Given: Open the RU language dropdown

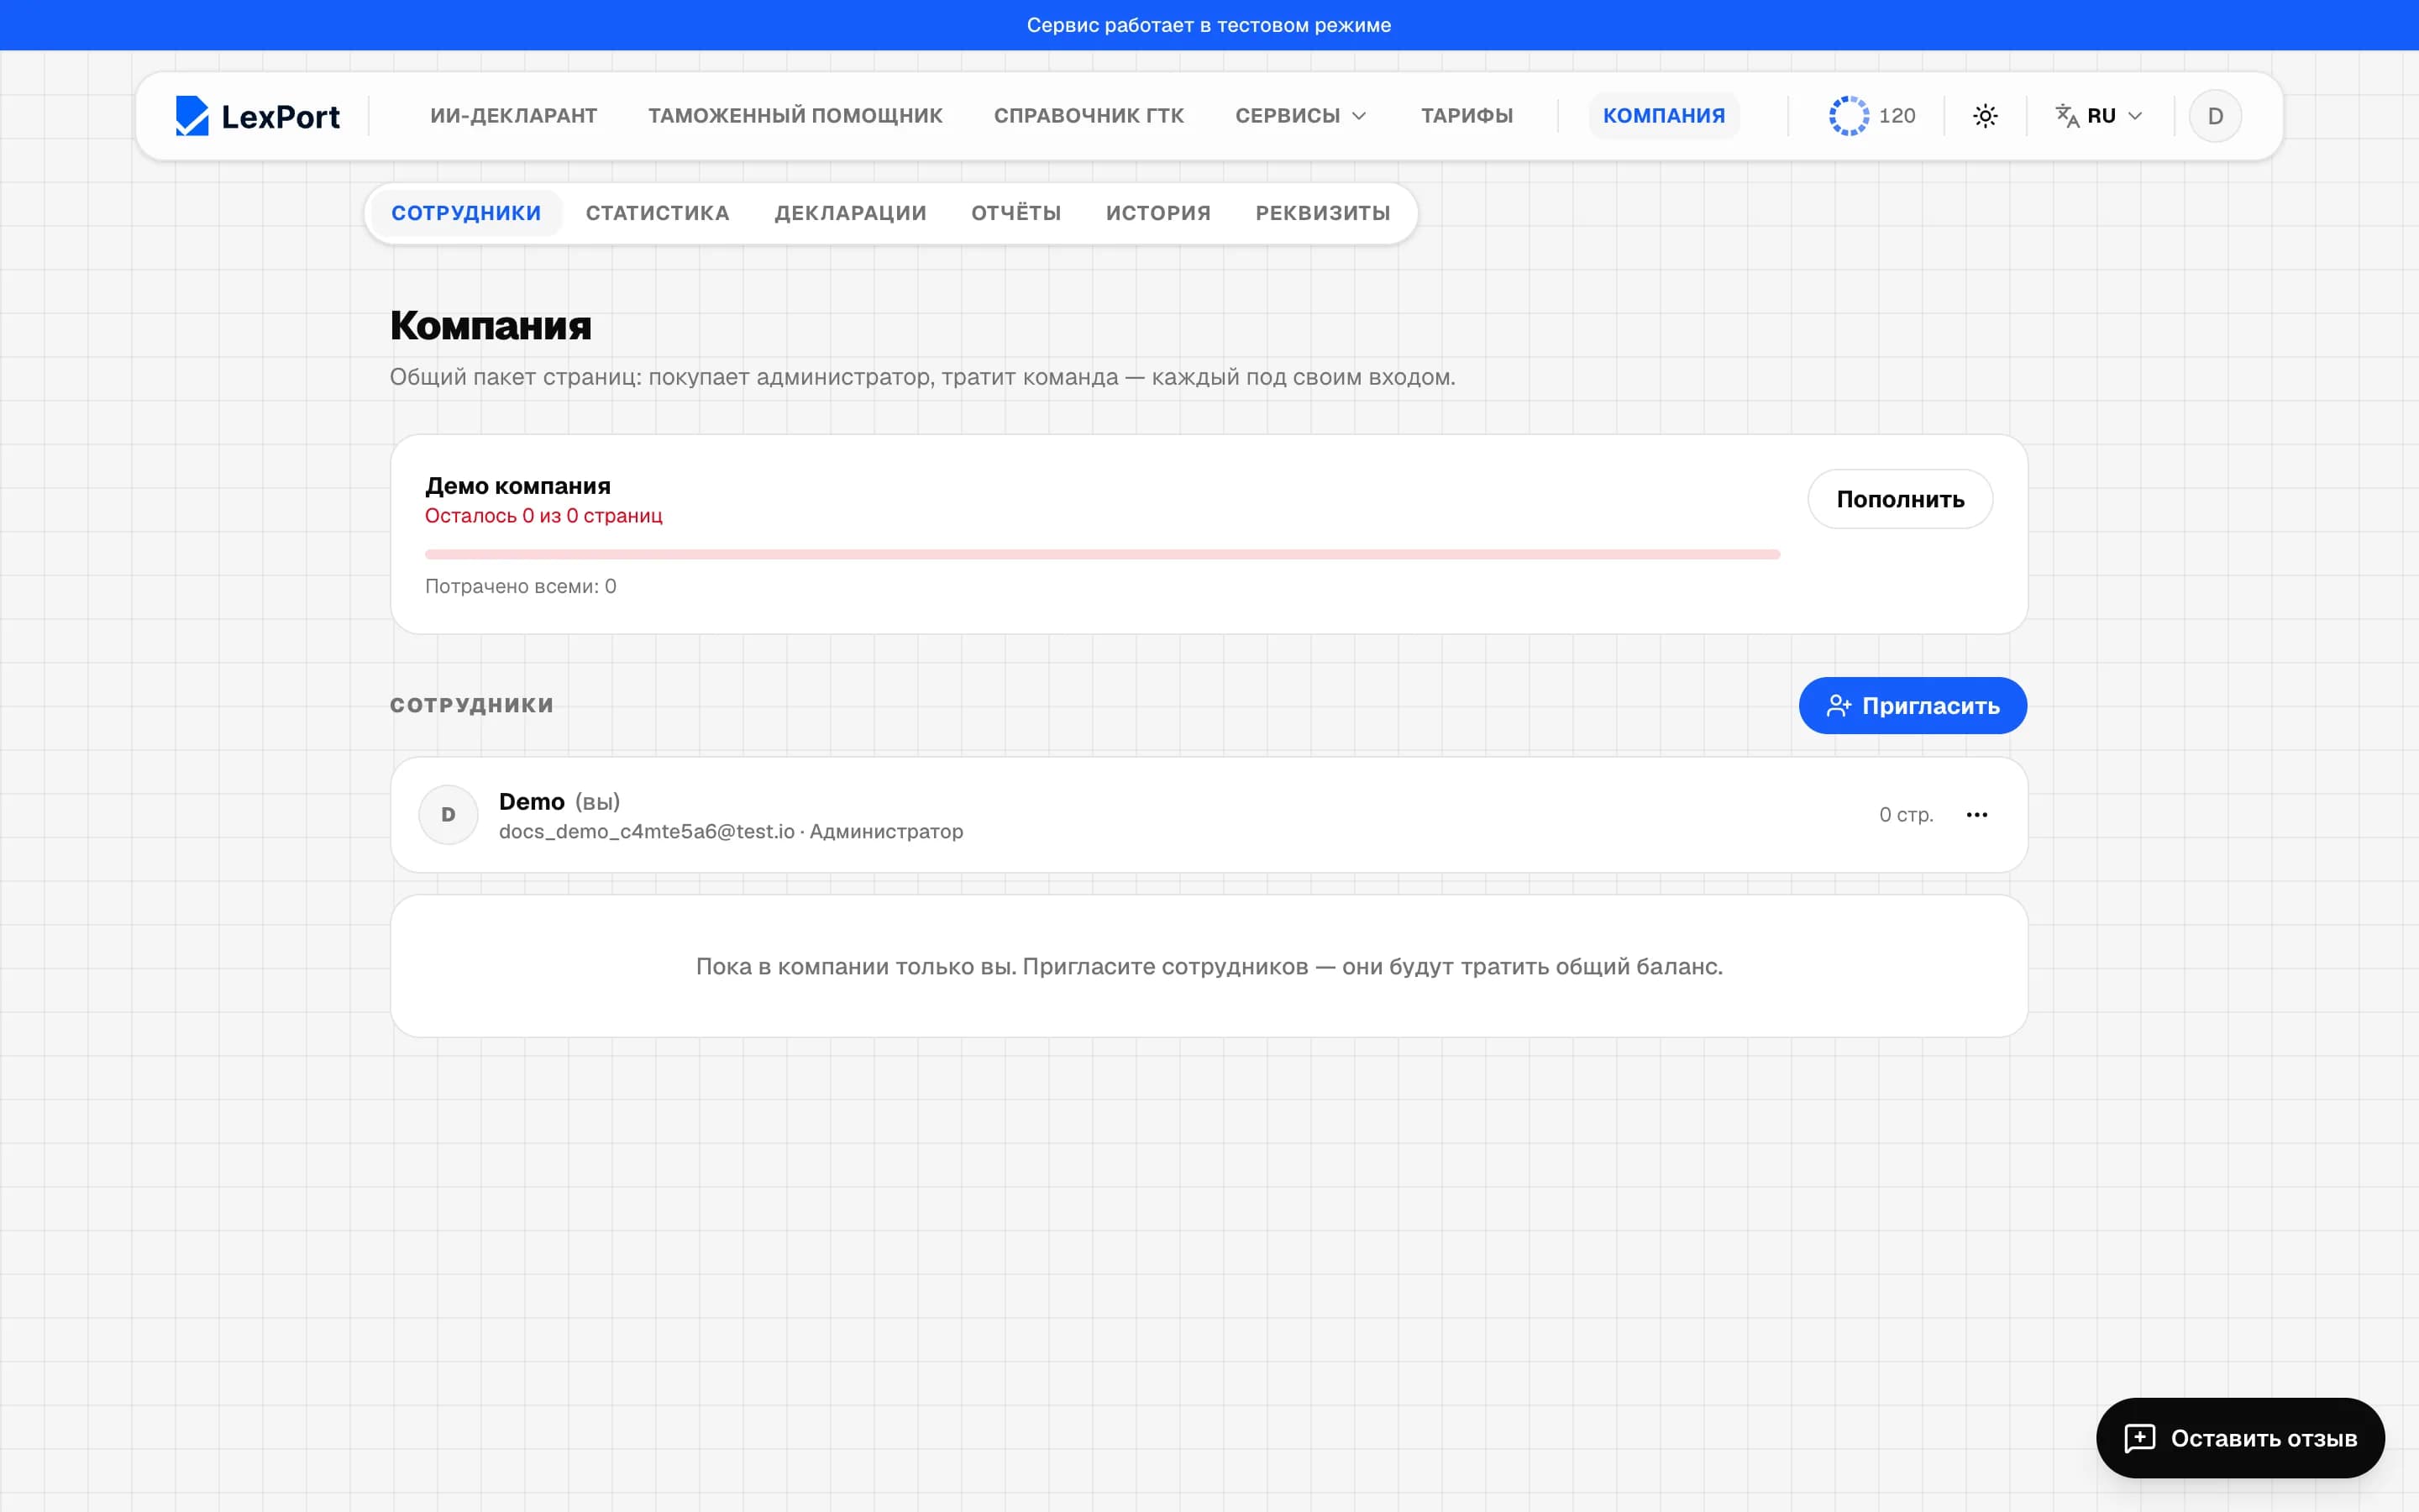Looking at the screenshot, I should pyautogui.click(x=2099, y=116).
